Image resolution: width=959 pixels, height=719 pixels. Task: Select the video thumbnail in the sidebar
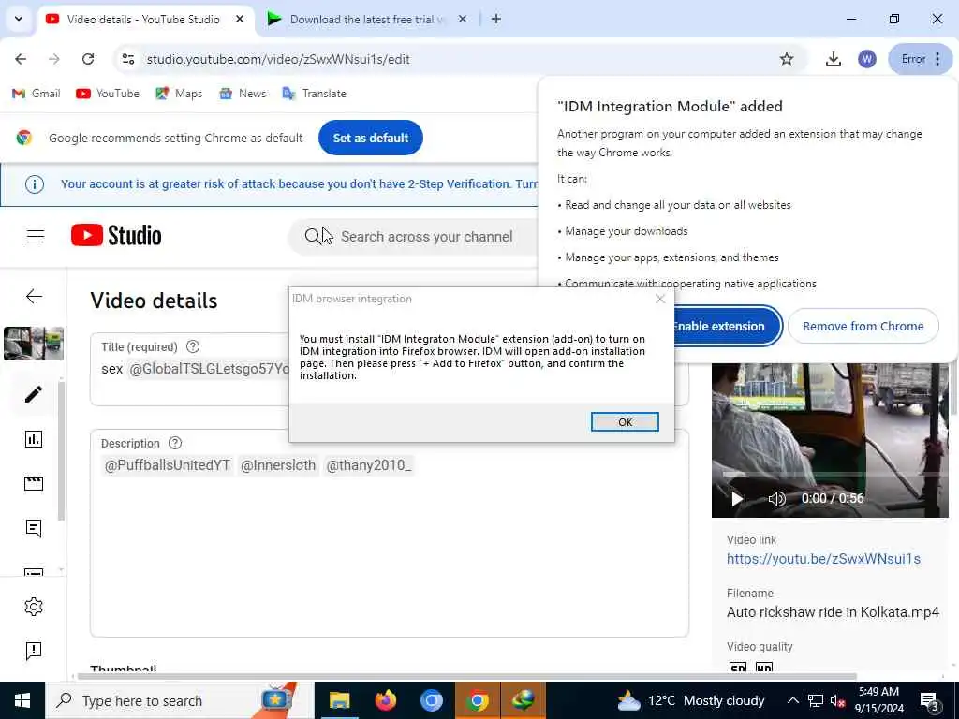tap(34, 343)
